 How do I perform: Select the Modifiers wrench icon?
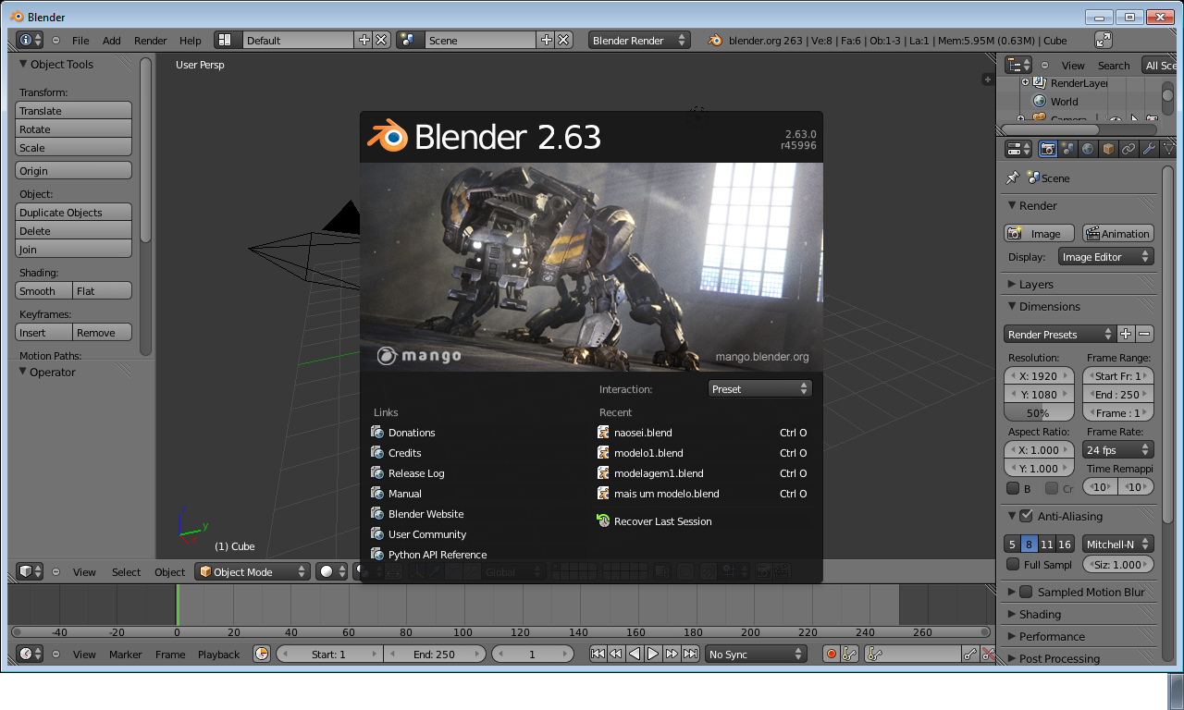coord(1151,148)
